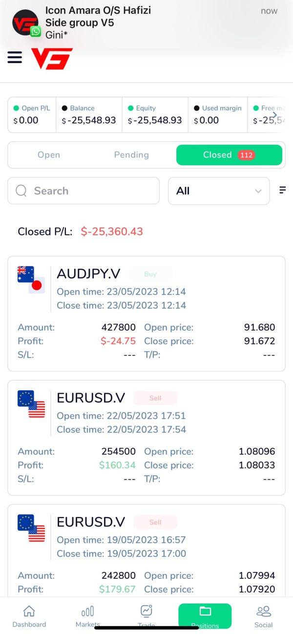Tap the V5 logo in header
This screenshot has width=293, height=635.
[52, 59]
